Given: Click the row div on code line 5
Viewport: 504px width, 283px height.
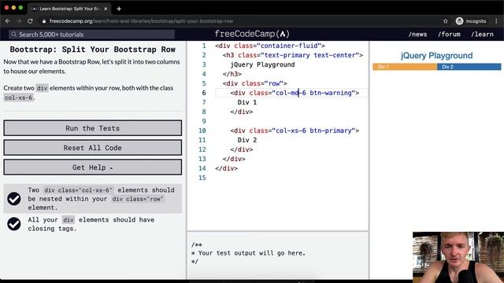Looking at the screenshot, I should (x=254, y=83).
